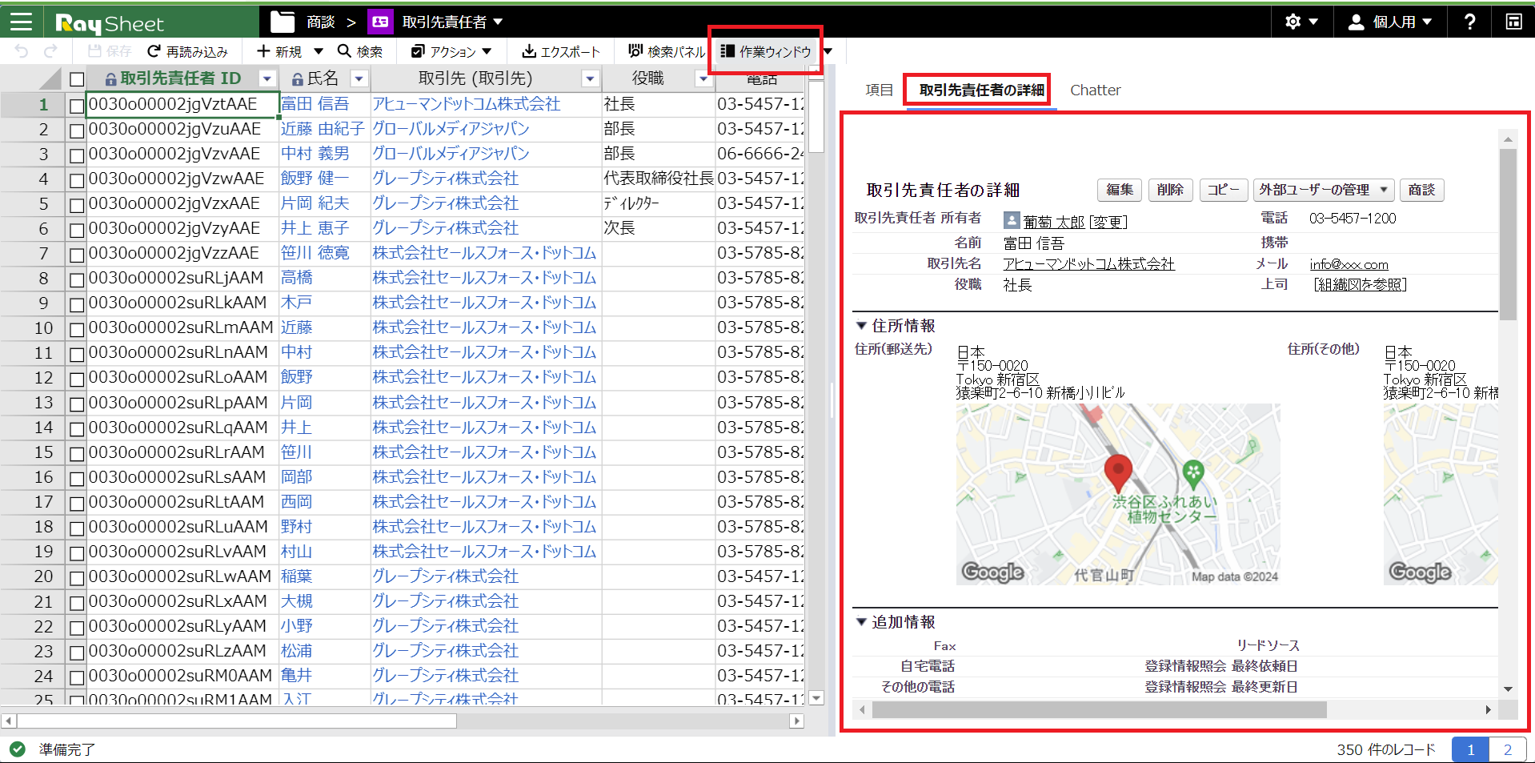The width and height of the screenshot is (1535, 763).
Task: Check the row 3 checkbox
Action: pyautogui.click(x=77, y=155)
